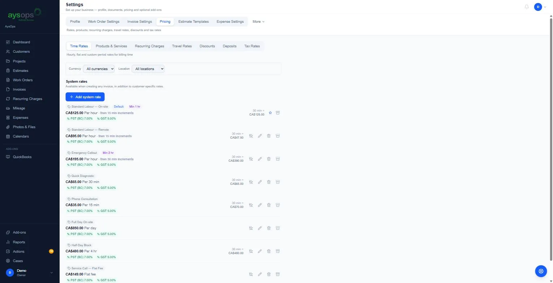This screenshot has width=553, height=283.
Task: Archive the Emergency Callout rate
Action: point(278,159)
